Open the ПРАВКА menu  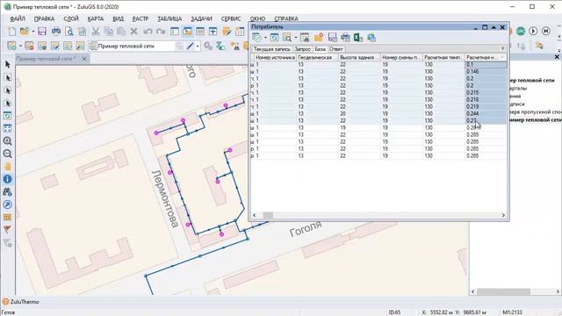pyautogui.click(x=44, y=18)
